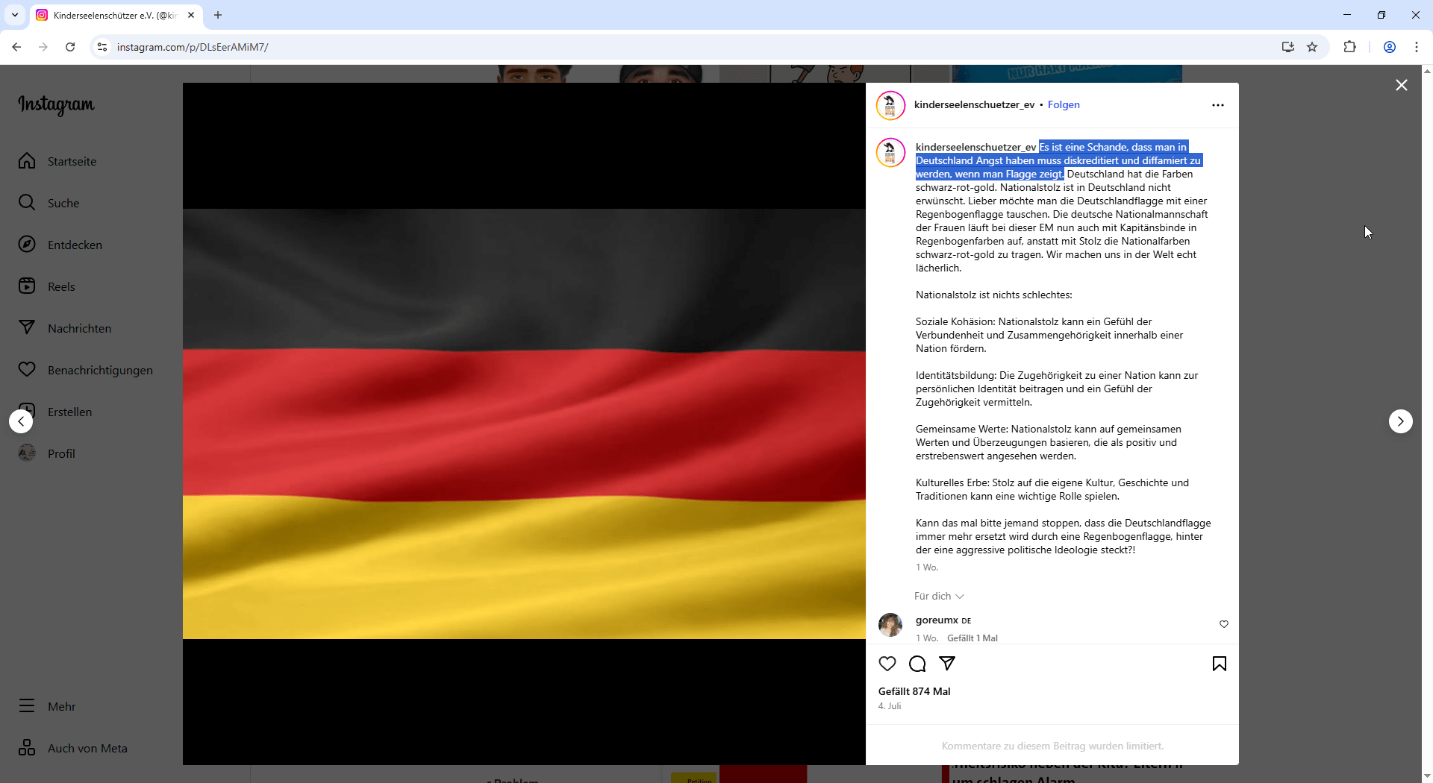Click the address bar URL

pyautogui.click(x=193, y=47)
